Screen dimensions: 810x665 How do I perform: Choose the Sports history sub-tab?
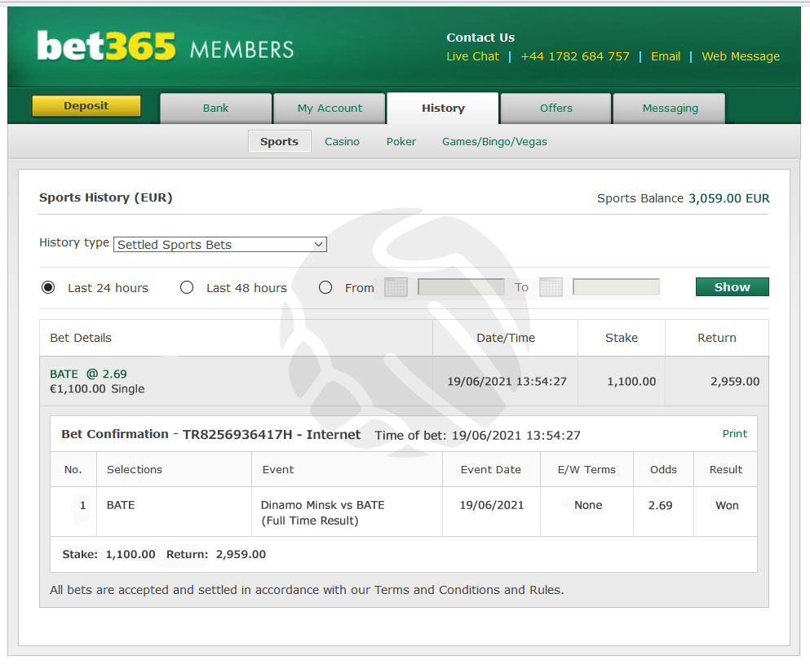280,141
